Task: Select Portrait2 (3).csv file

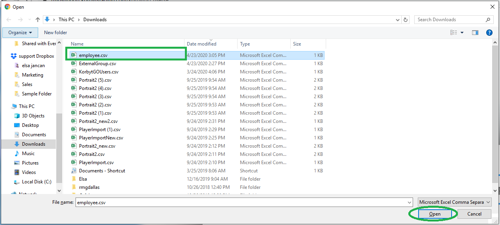Action: pyautogui.click(x=95, y=97)
